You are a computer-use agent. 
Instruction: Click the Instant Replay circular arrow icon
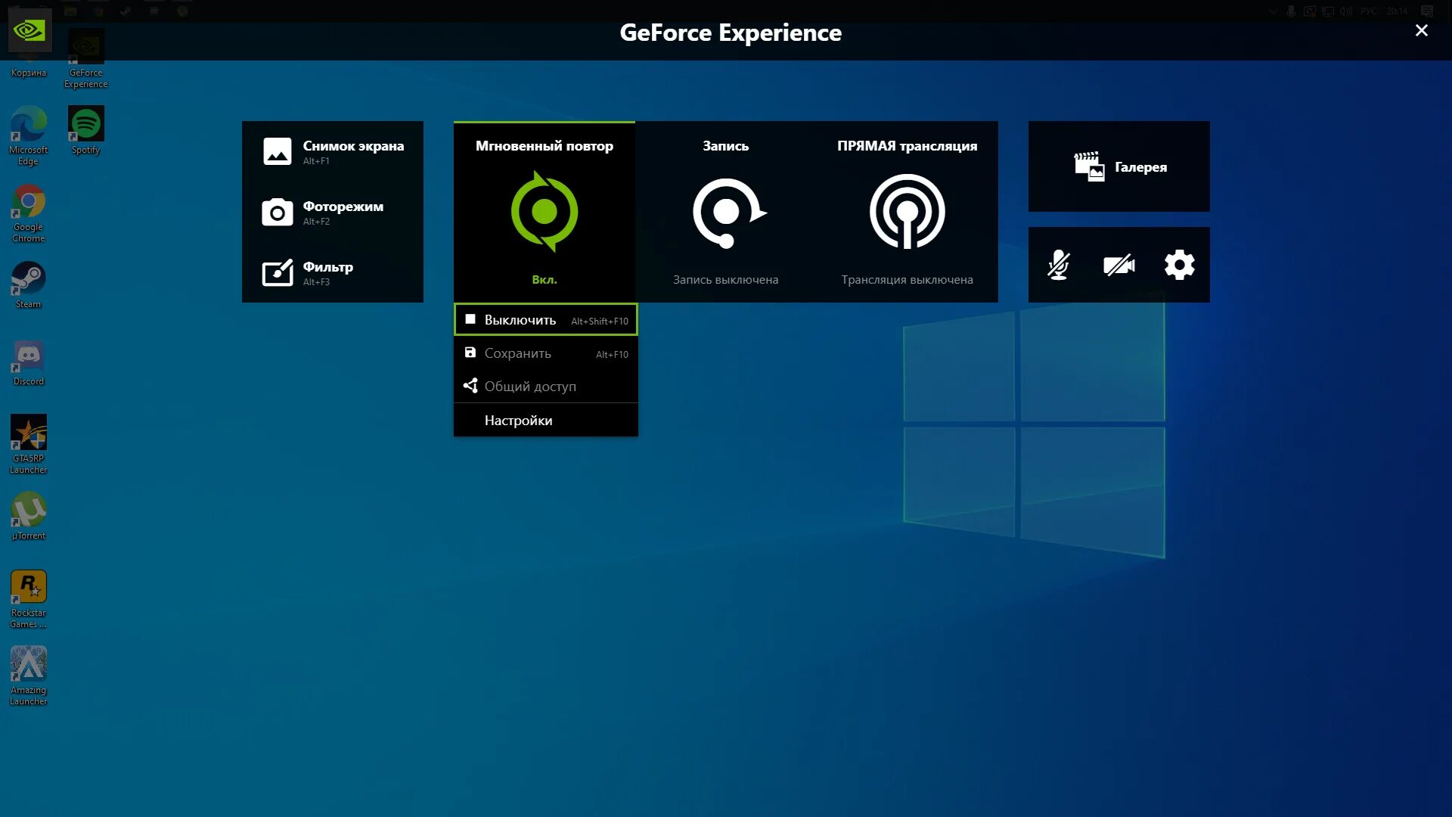544,211
